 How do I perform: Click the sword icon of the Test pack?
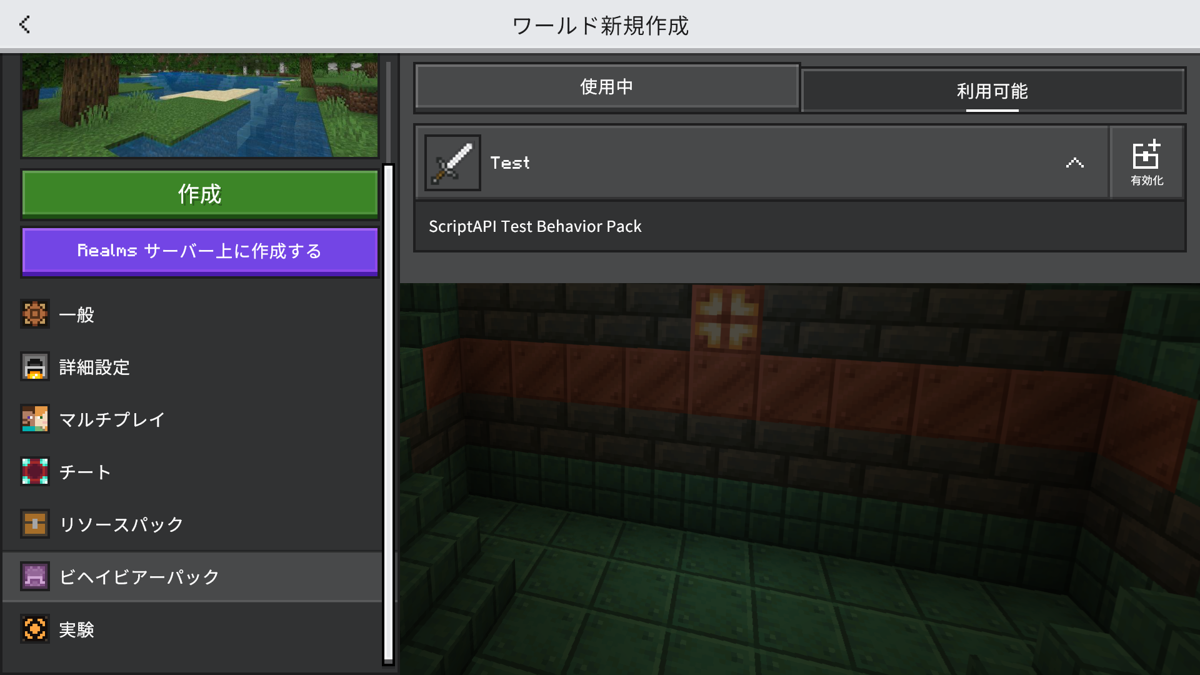[x=451, y=162]
